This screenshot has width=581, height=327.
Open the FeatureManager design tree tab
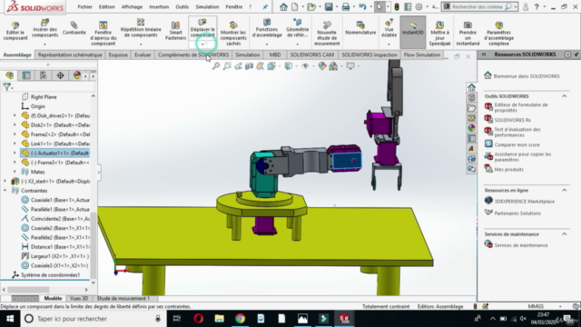pyautogui.click(x=10, y=75)
